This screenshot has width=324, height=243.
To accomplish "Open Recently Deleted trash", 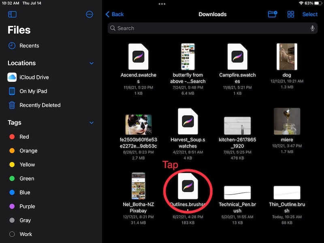I will pos(34,105).
